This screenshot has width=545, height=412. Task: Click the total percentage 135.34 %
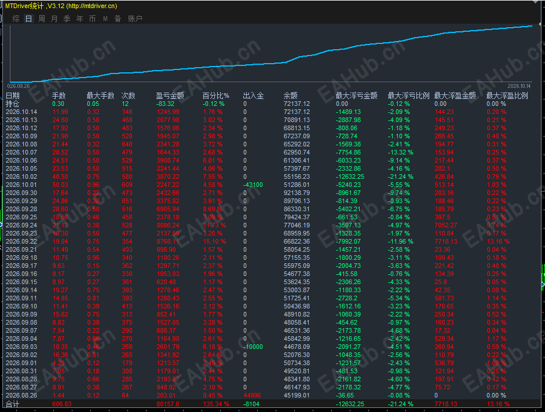point(216,404)
